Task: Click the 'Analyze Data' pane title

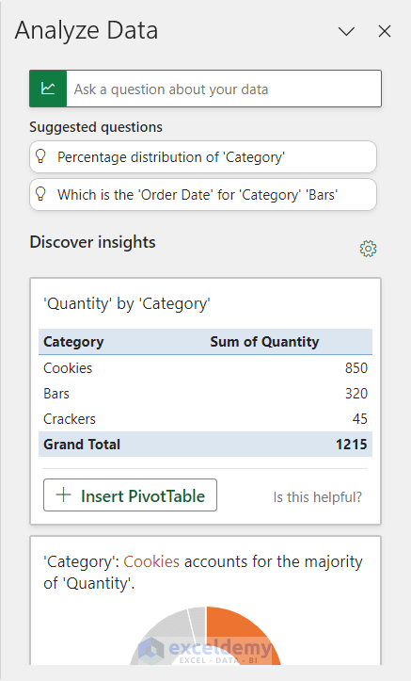Action: pos(87,31)
